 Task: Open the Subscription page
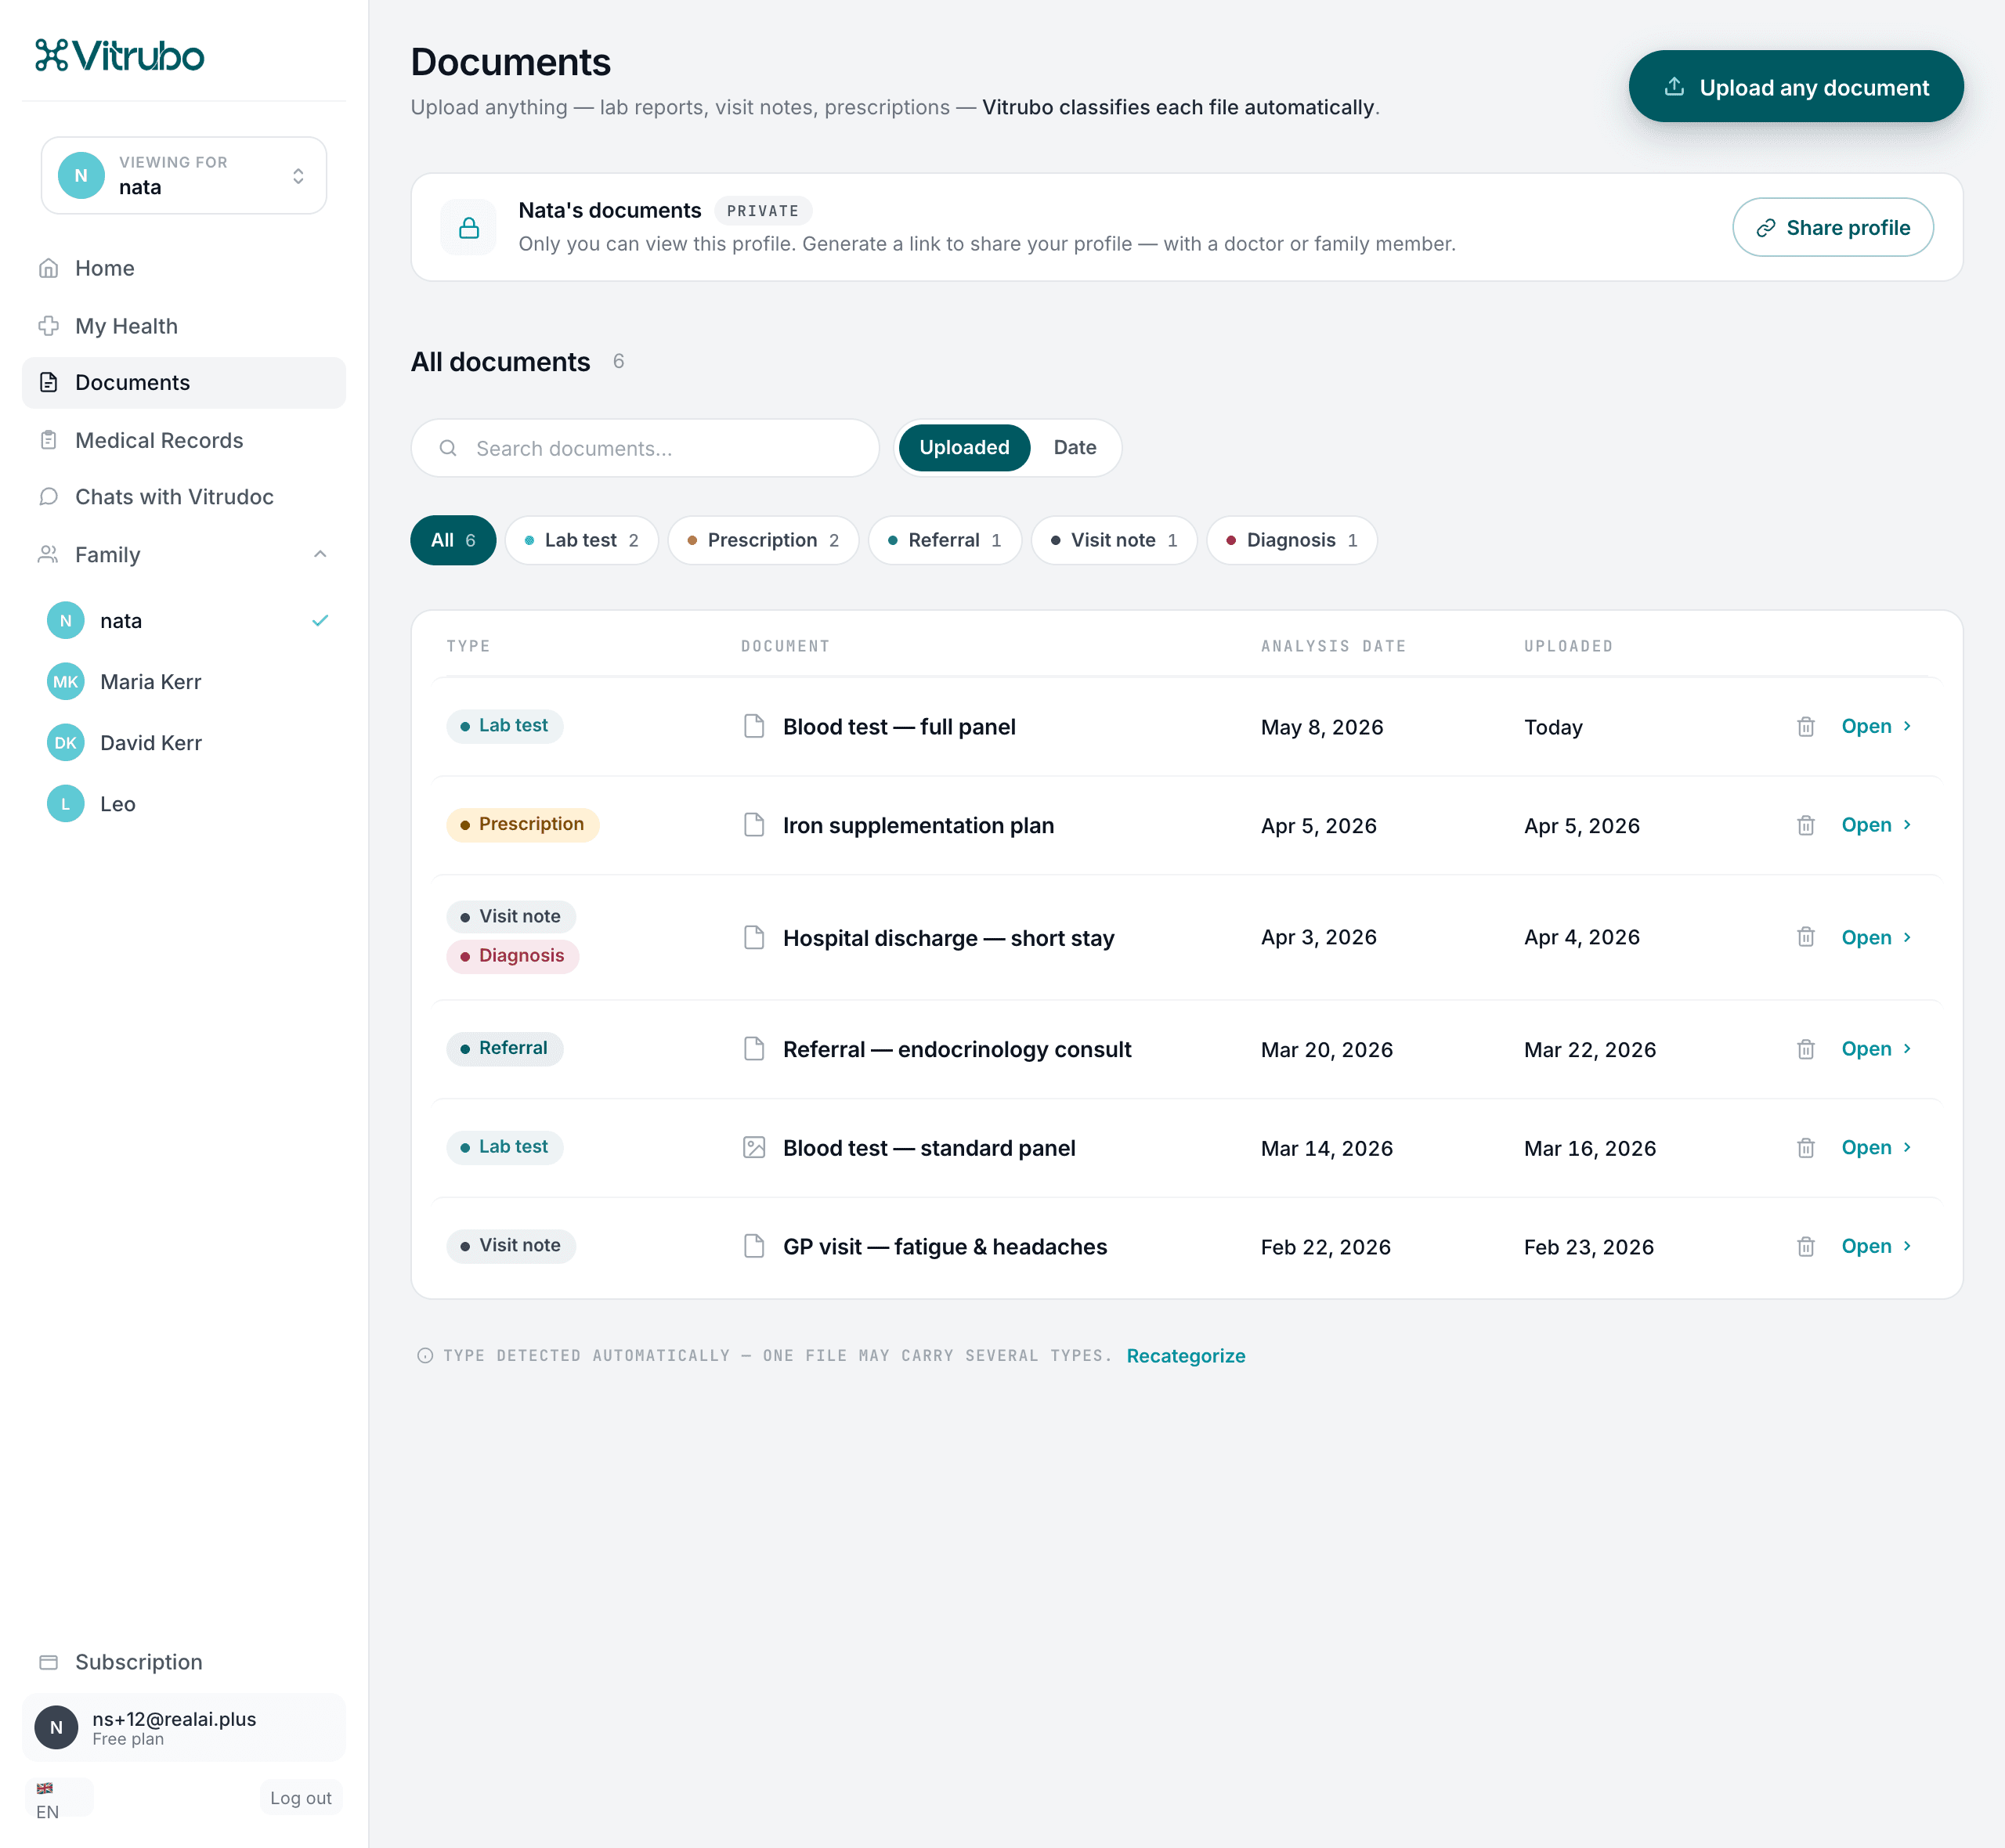(184, 1662)
